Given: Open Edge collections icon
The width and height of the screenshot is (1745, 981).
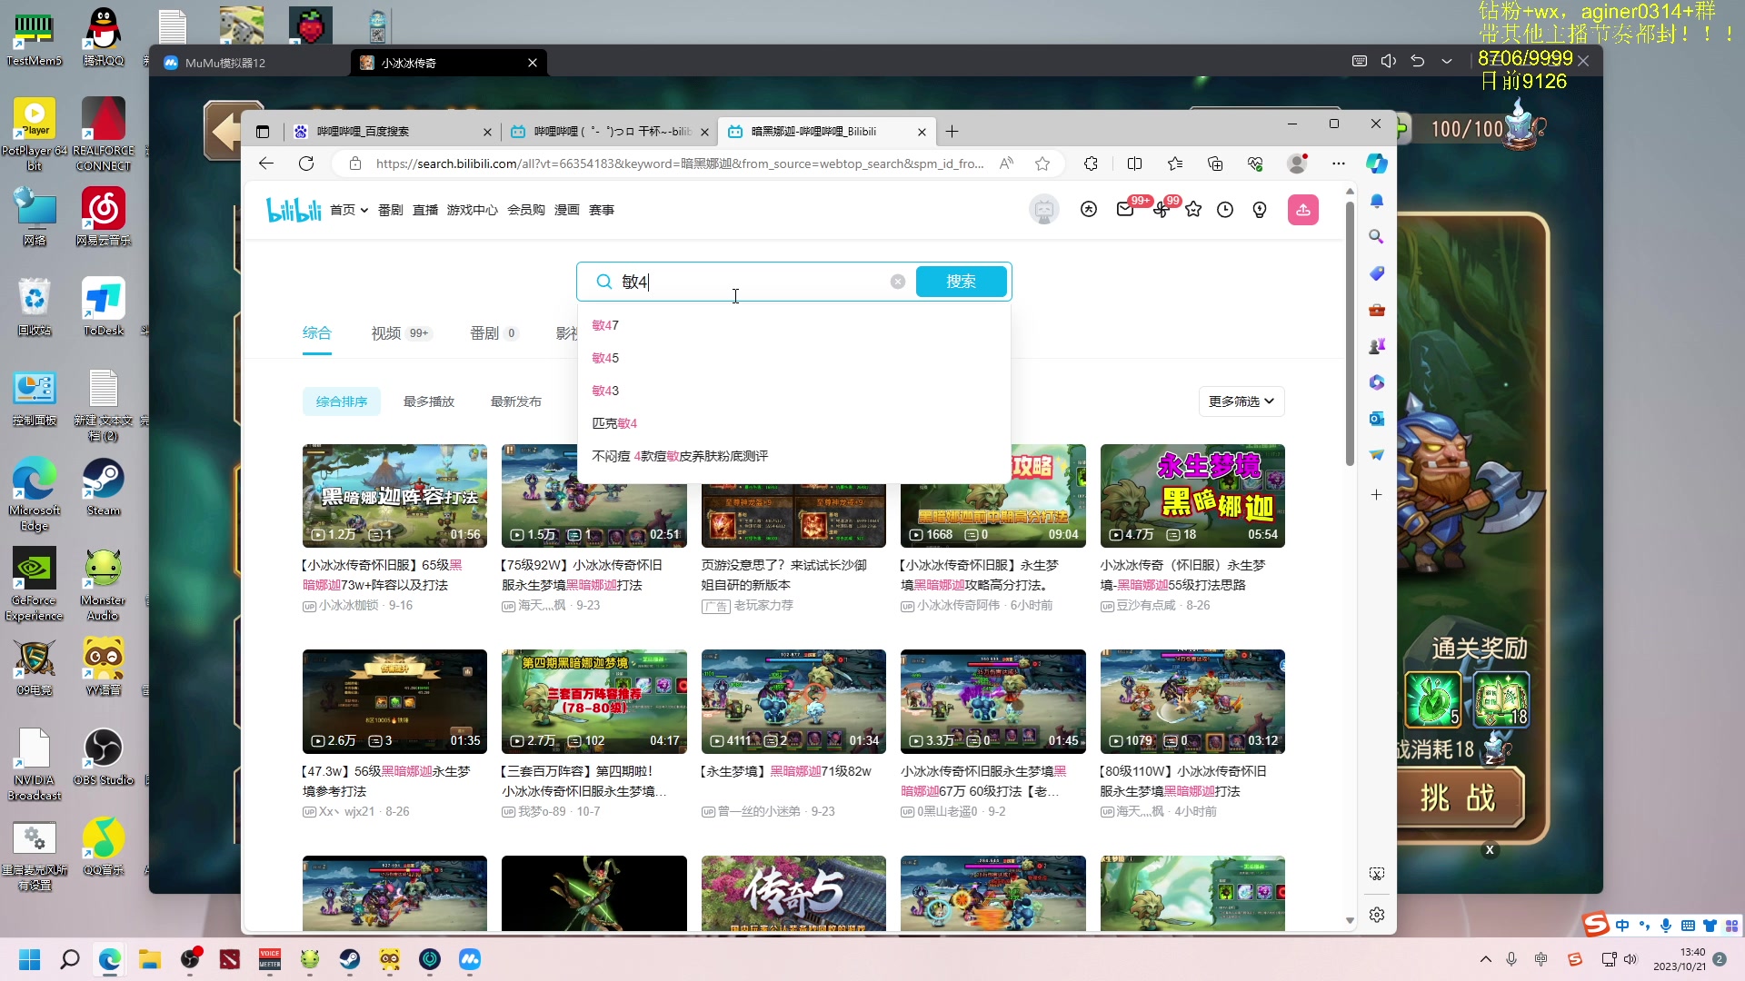Looking at the screenshot, I should click(x=1215, y=163).
